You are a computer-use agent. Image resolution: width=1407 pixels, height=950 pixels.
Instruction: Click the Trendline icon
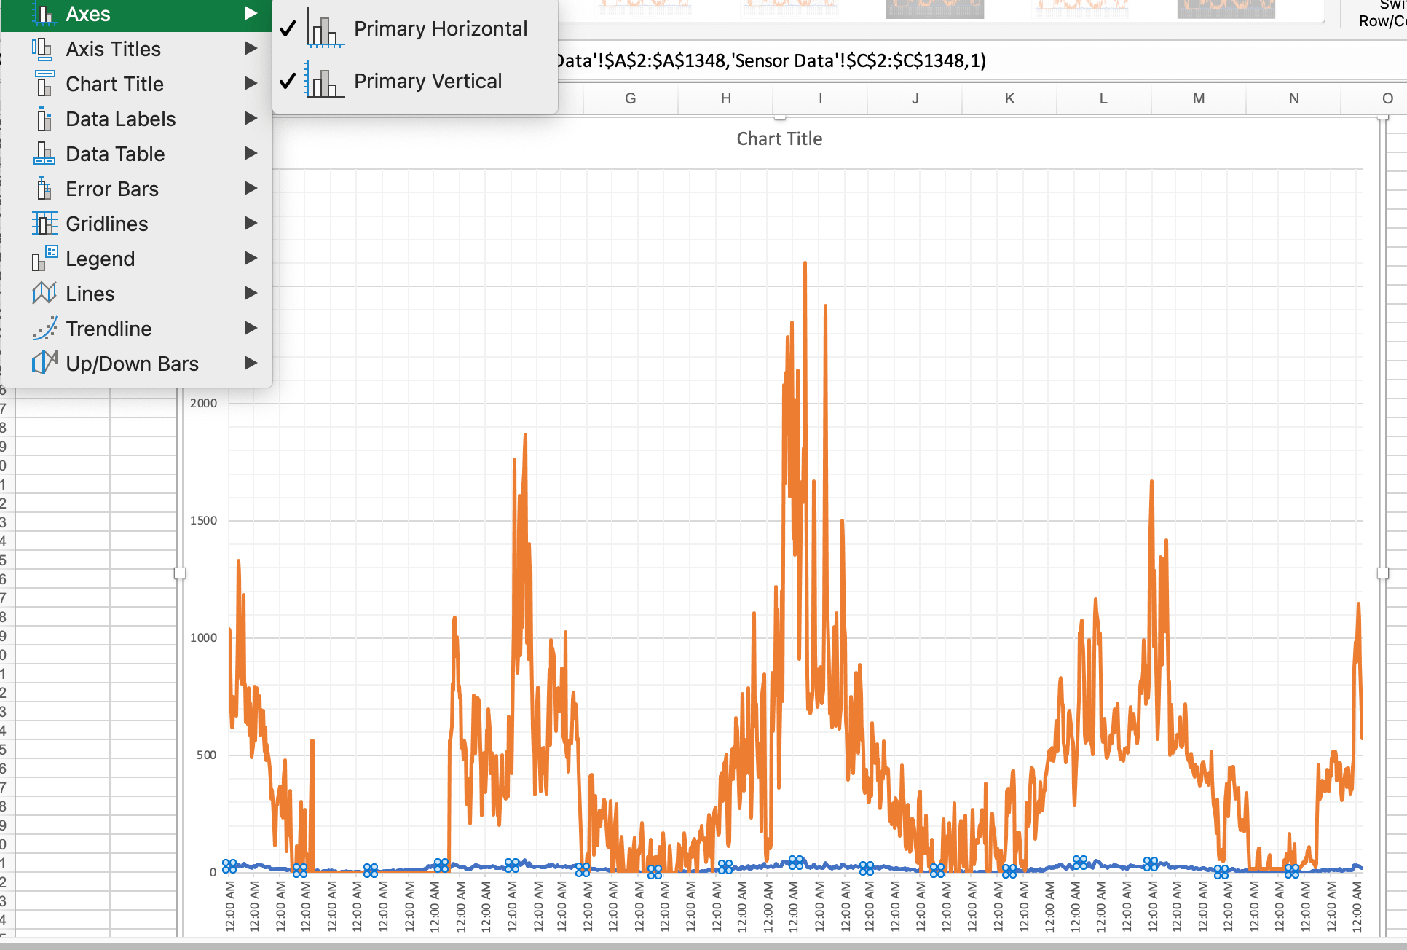[44, 329]
